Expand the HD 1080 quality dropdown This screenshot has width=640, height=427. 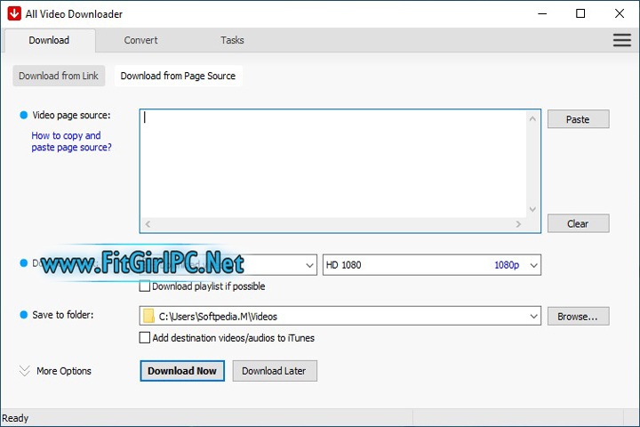tap(533, 265)
